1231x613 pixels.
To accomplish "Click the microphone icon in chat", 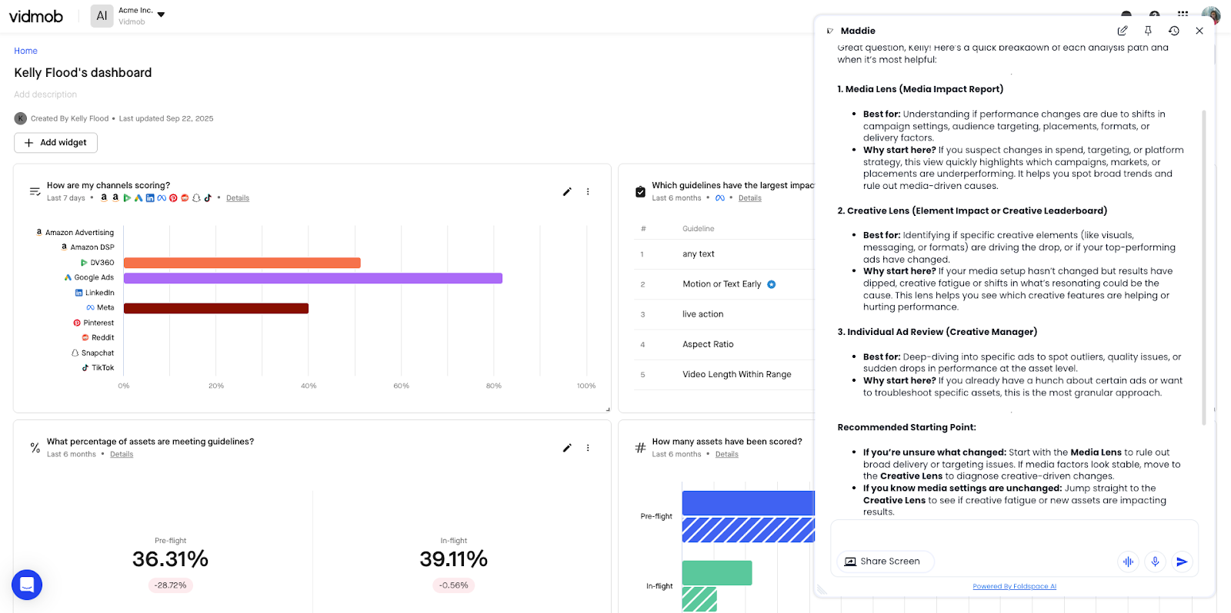I will (x=1155, y=562).
